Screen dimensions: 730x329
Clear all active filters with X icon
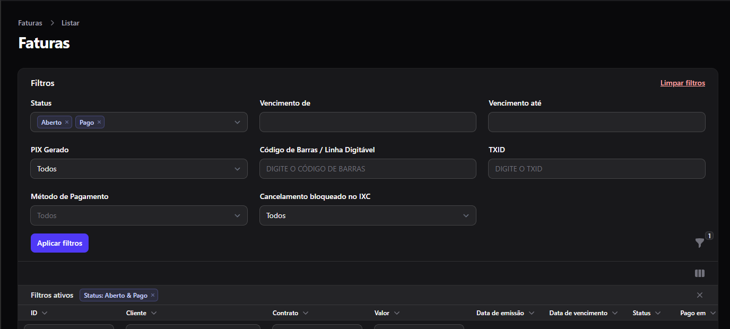point(700,295)
